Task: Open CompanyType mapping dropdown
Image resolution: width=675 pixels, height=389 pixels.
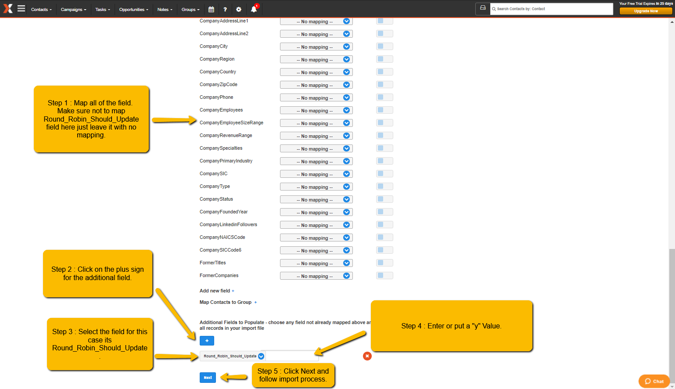Action: tap(316, 187)
